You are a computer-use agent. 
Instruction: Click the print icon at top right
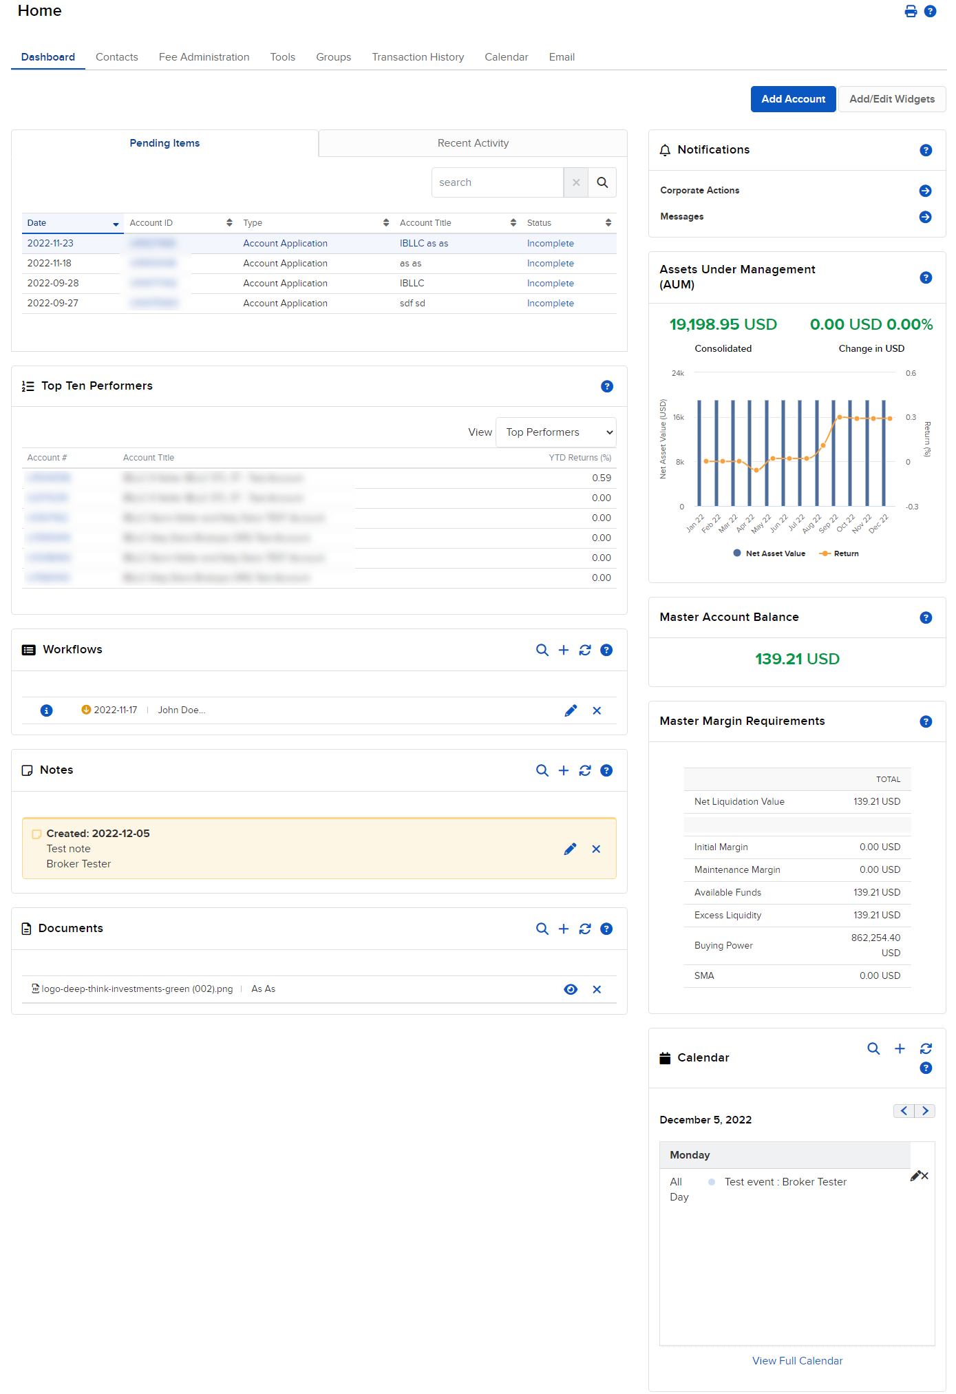coord(911,11)
